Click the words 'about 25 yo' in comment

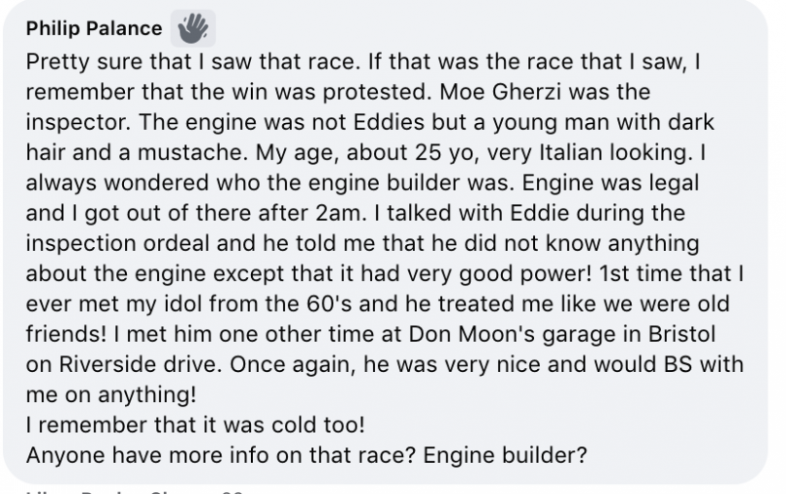pyautogui.click(x=408, y=153)
